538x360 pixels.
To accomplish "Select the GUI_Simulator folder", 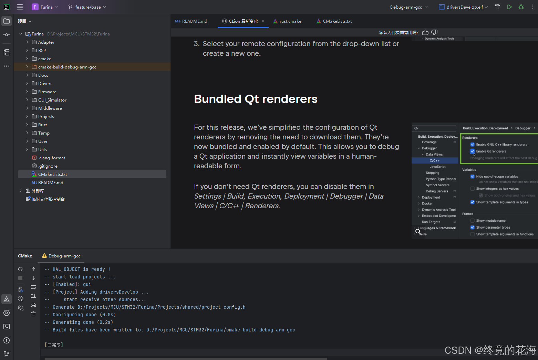I will coord(52,100).
